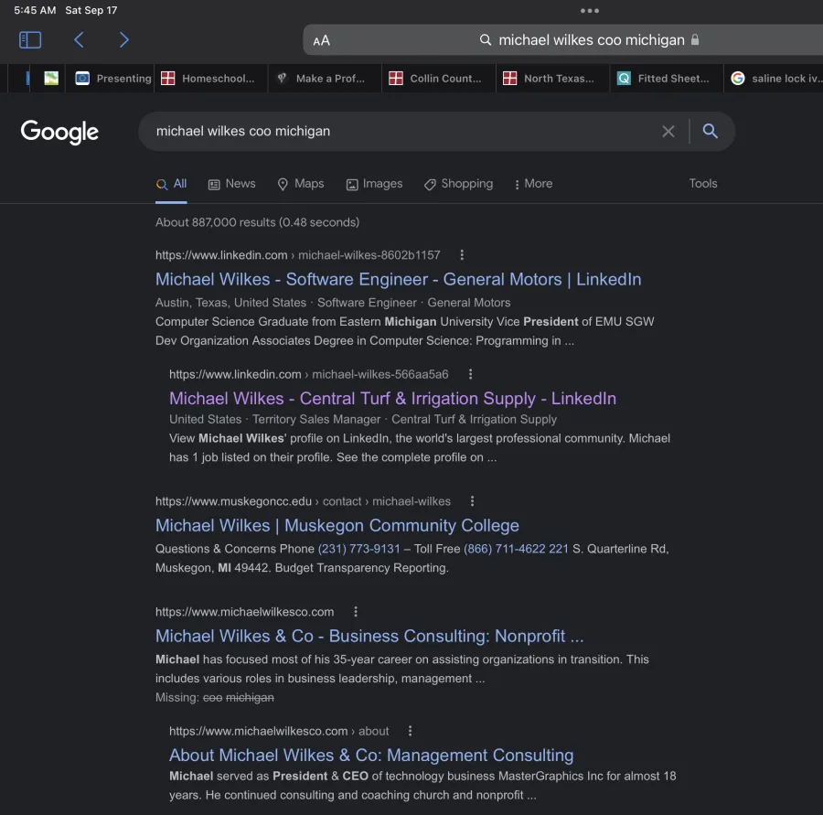
Task: Click the Sat Sep 17 status bar date
Action: coord(91,10)
